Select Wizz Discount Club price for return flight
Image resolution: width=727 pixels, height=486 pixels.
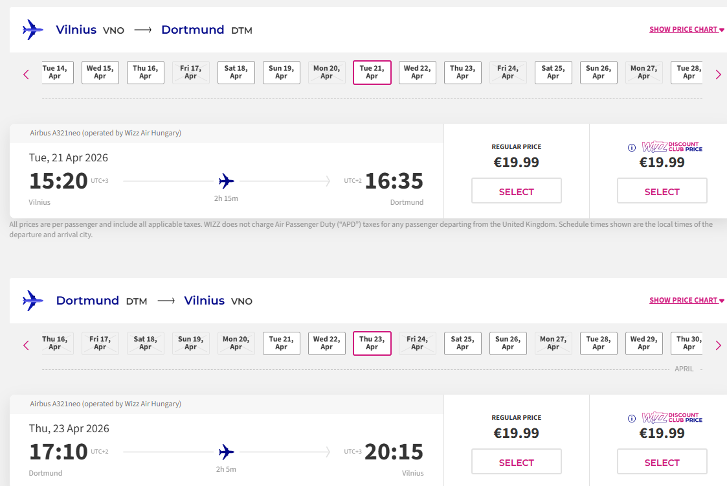(x=662, y=463)
